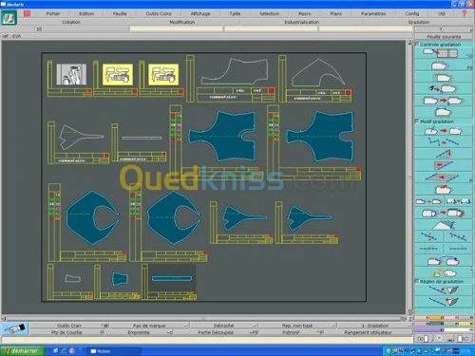
Task: Switch to the Gradation tool category
Action: [x=419, y=22]
